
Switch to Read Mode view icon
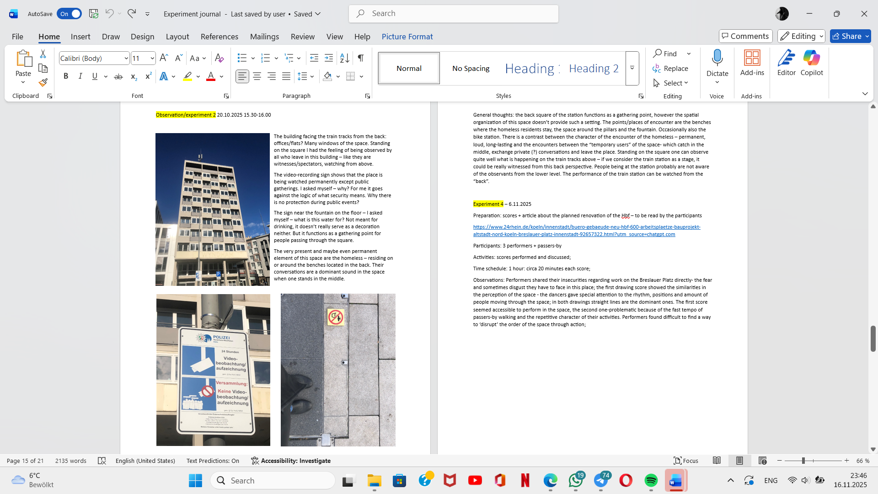(717, 461)
